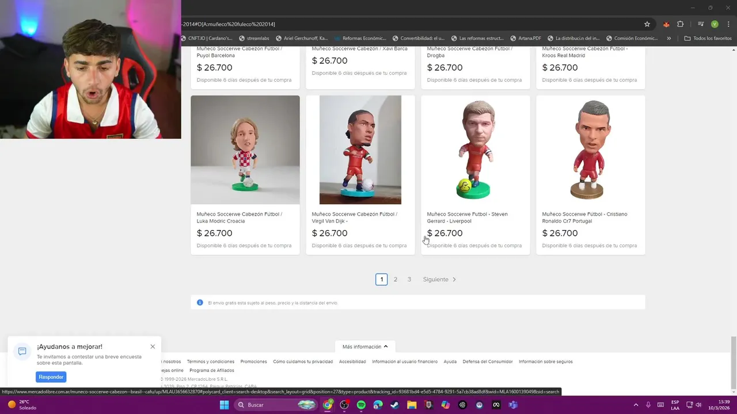
Task: Open the Ariel Gerchunoff bookmark
Action: 302,39
